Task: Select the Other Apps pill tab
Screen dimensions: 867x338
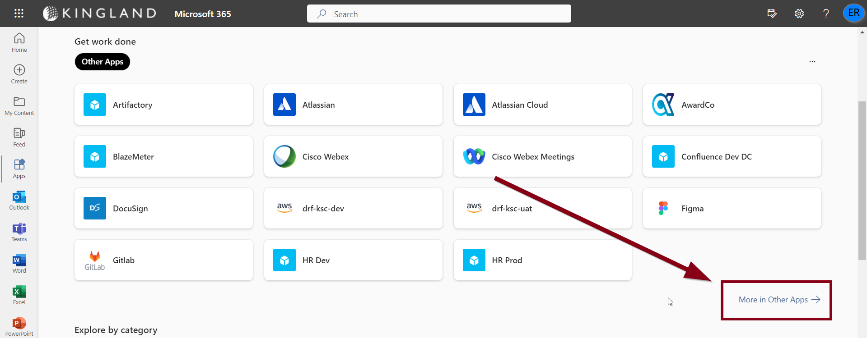Action: click(103, 62)
